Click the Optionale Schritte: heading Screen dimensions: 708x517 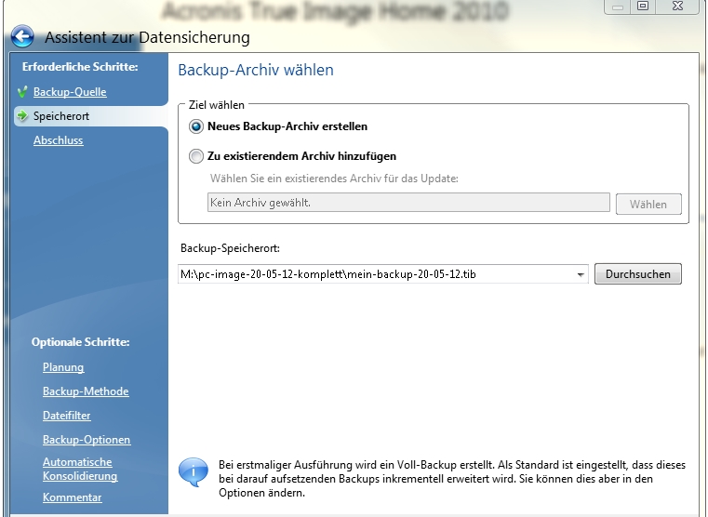80,342
